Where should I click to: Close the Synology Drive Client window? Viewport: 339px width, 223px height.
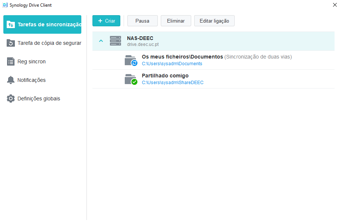pyautogui.click(x=335, y=5)
